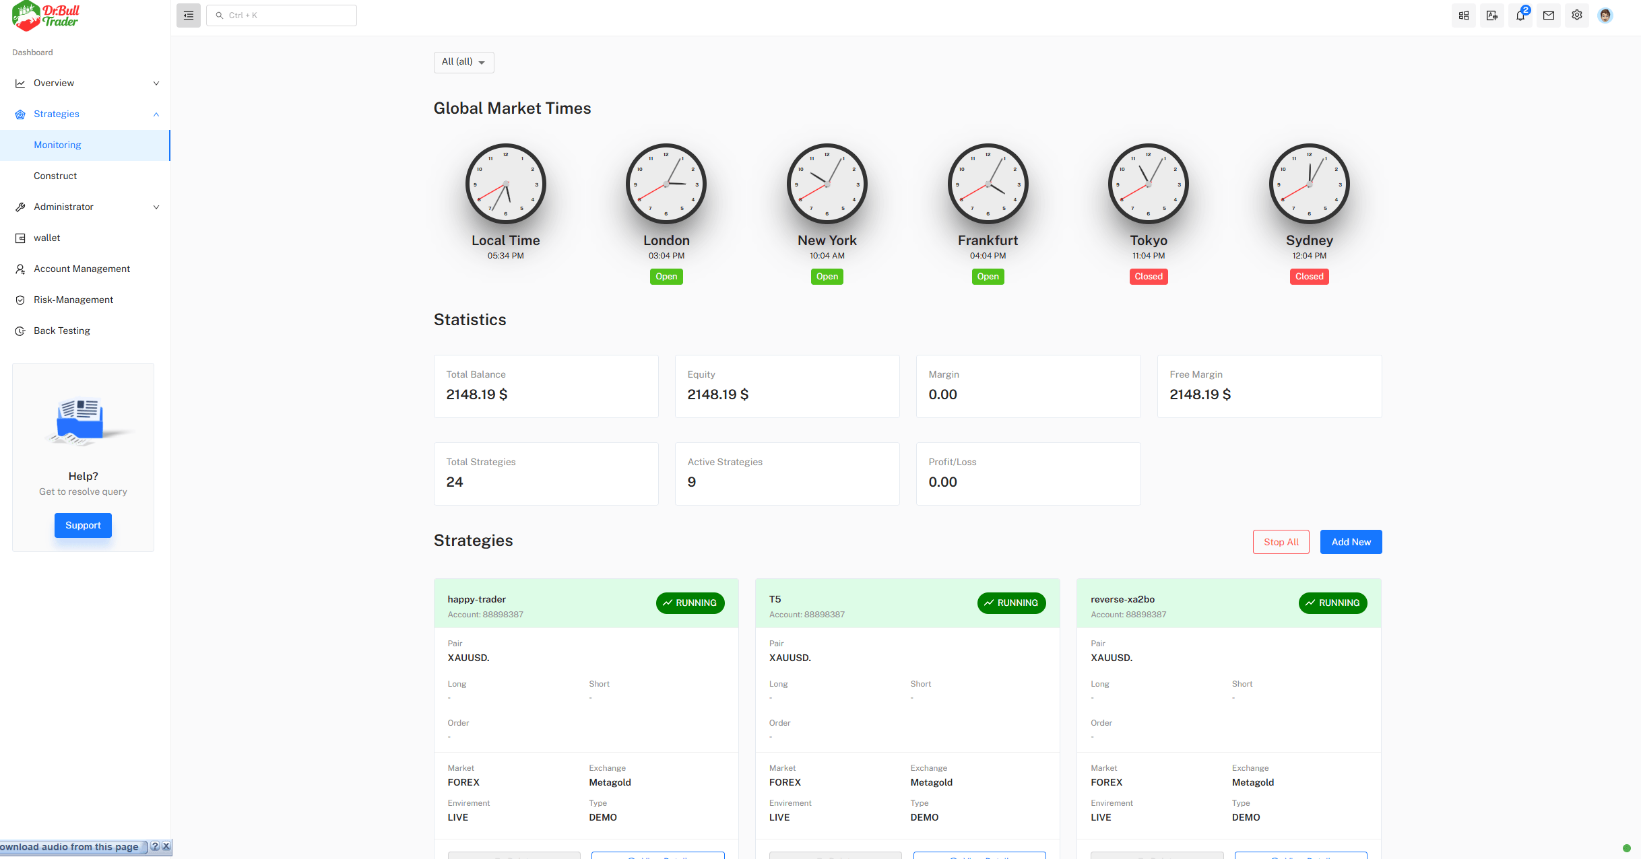Image resolution: width=1641 pixels, height=859 pixels.
Task: Click the blue Support button
Action: 83,525
